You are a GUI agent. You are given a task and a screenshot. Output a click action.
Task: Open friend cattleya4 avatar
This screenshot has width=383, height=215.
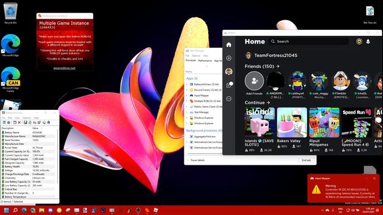(297, 81)
